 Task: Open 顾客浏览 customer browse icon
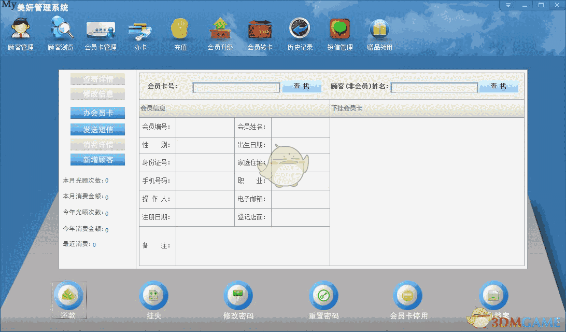click(61, 28)
